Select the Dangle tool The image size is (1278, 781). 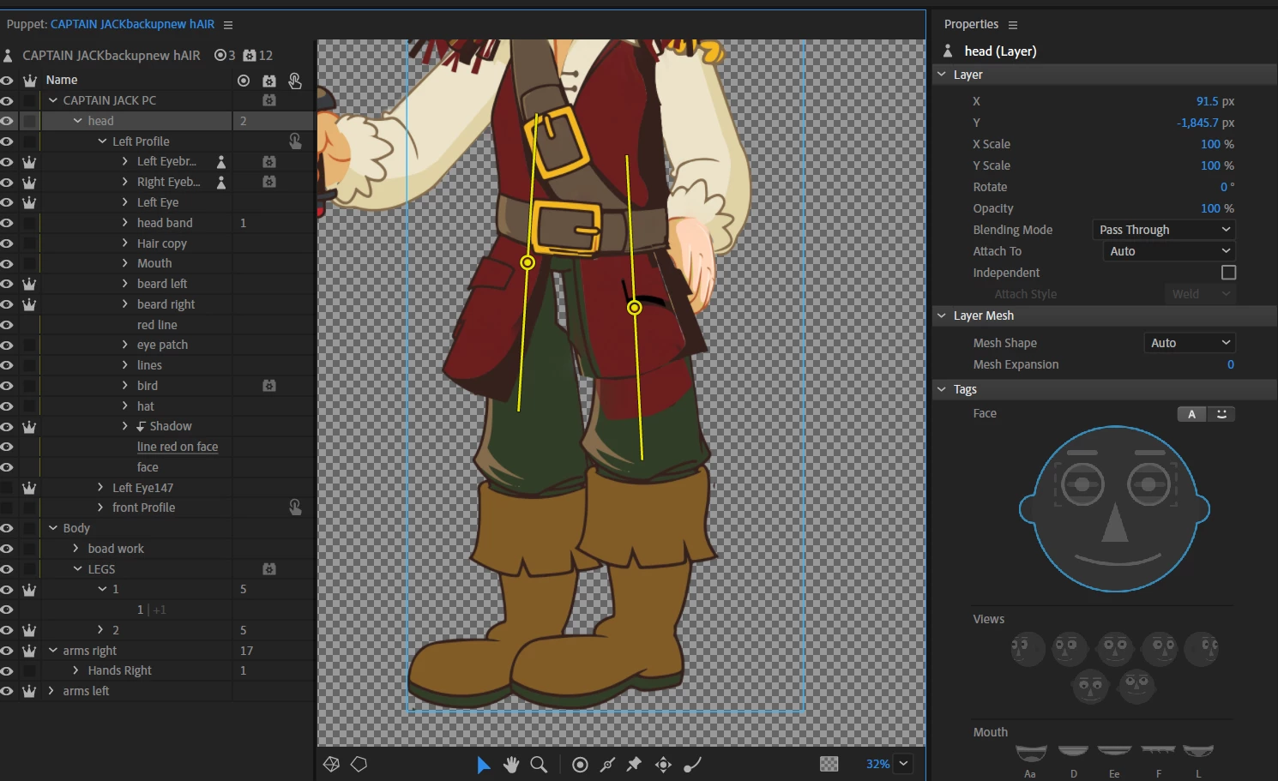692,765
